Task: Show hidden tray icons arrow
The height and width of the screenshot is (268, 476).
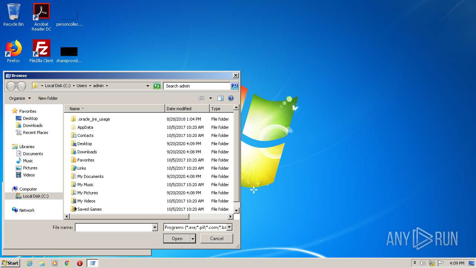Action: (415, 263)
